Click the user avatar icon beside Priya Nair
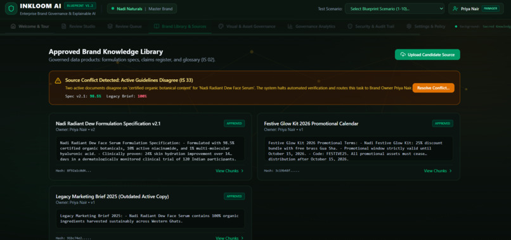511x240 pixels. point(456,9)
